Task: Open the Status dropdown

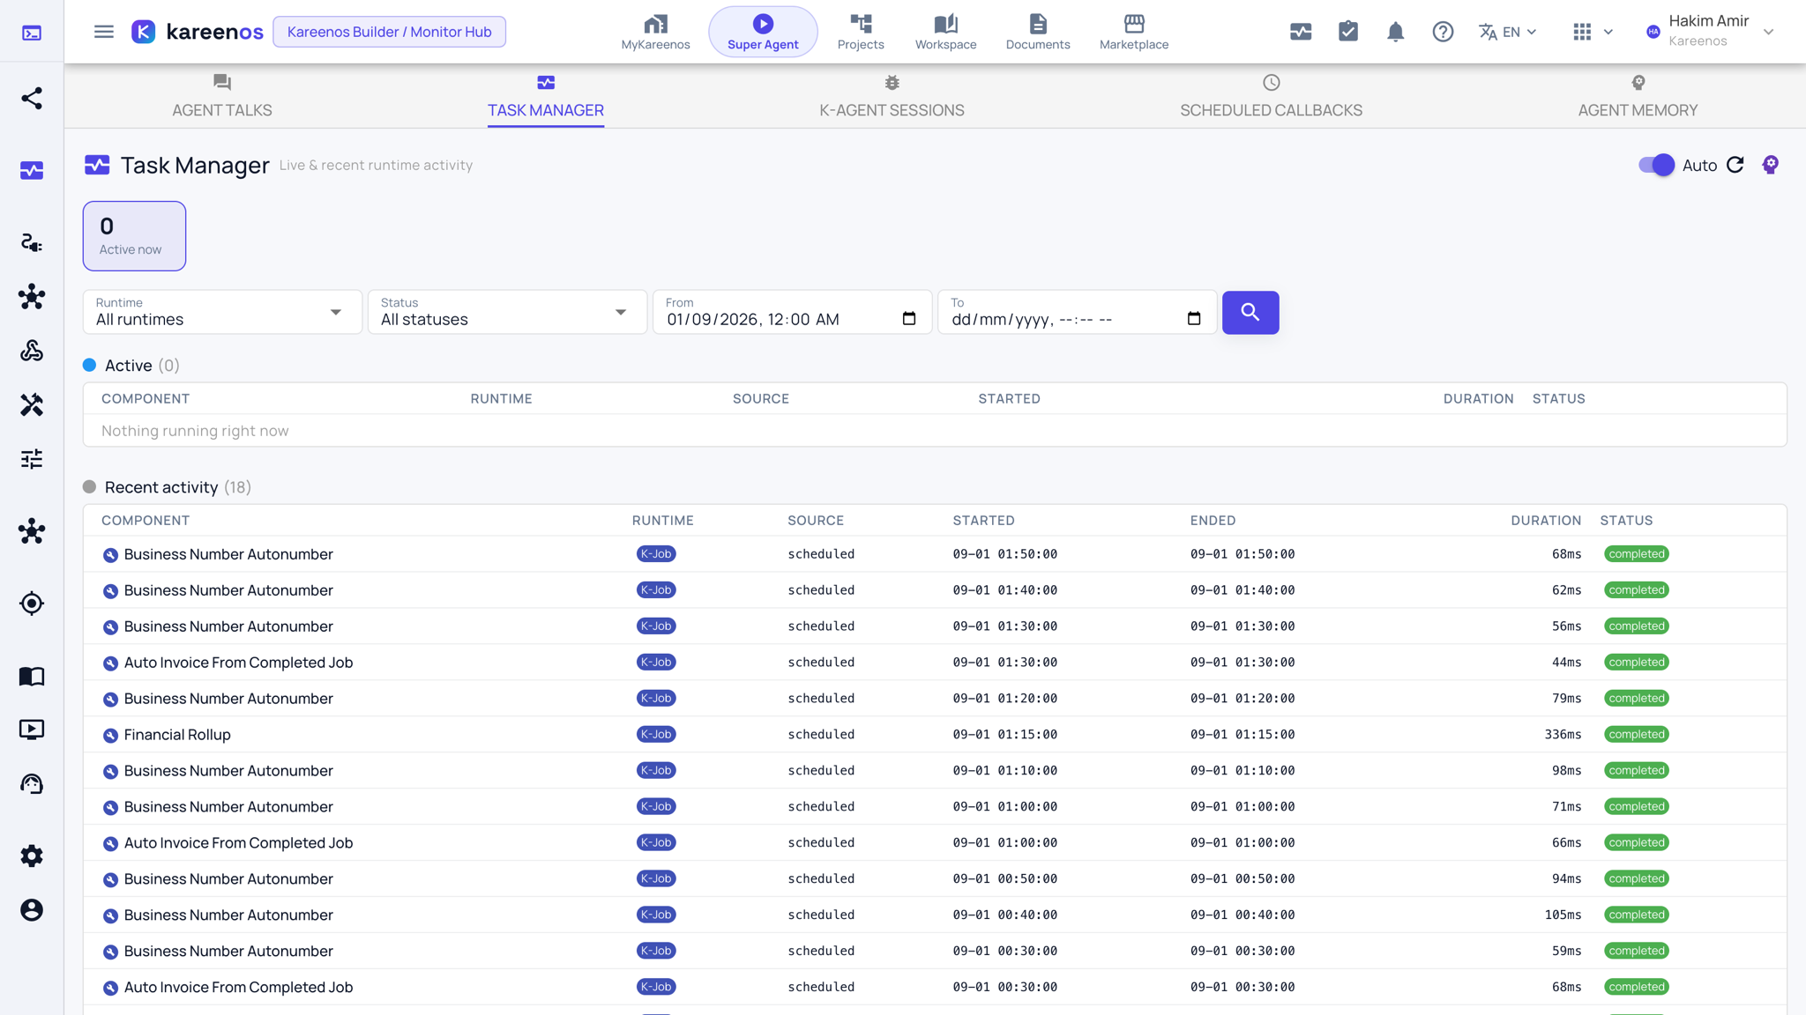Action: tap(507, 312)
